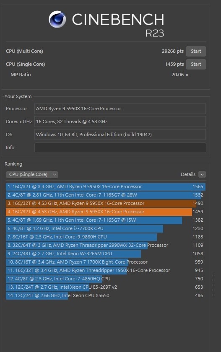Viewport: 221px width, 352px height.
Task: Expand the Details chevron button
Action: point(202,174)
